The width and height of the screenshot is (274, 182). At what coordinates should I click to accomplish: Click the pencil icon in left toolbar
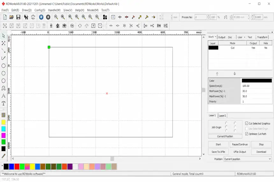point(4,156)
